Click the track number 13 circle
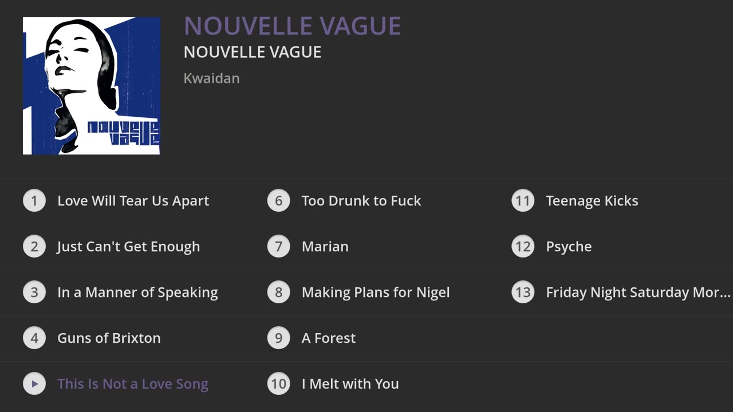Viewport: 733px width, 412px height. click(x=523, y=292)
